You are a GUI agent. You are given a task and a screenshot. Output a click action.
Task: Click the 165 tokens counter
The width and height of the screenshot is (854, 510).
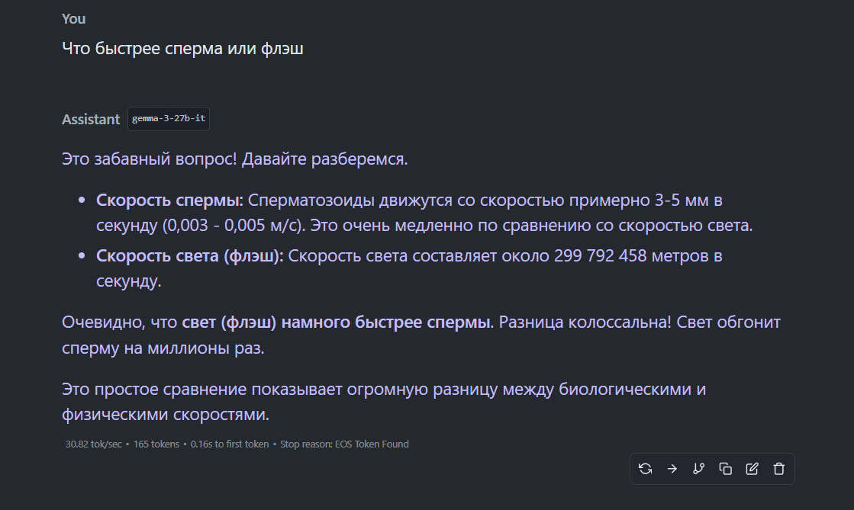click(156, 444)
